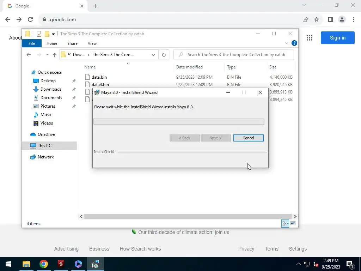Sort by Date modified column header
Screen dimensions: 361x271
(189, 67)
